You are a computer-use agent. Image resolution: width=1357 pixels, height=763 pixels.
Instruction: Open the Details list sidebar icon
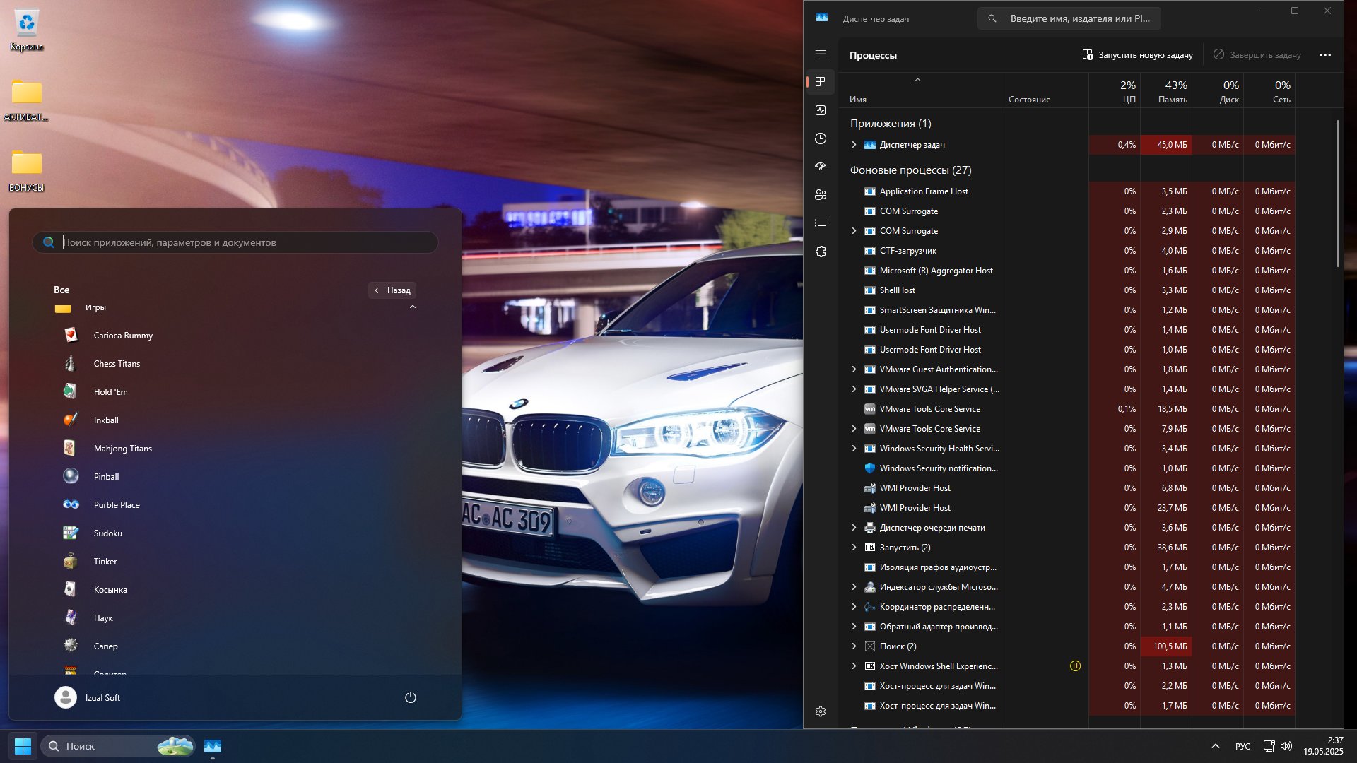click(821, 223)
